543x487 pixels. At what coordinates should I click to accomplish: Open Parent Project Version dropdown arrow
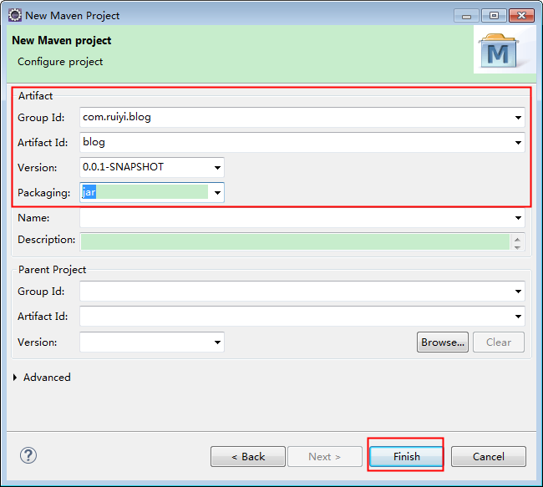(217, 342)
